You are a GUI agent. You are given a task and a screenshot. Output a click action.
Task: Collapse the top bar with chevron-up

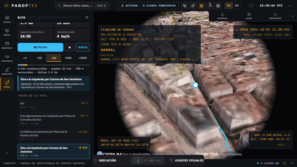290,6
